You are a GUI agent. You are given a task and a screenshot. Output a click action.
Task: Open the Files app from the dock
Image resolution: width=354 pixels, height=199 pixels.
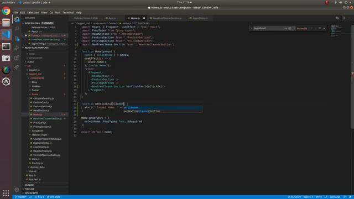pos(6,23)
